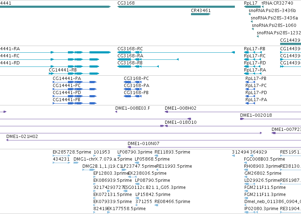Open the RpL17 gene label
This screenshot has width=301, height=214.
click(x=251, y=3)
